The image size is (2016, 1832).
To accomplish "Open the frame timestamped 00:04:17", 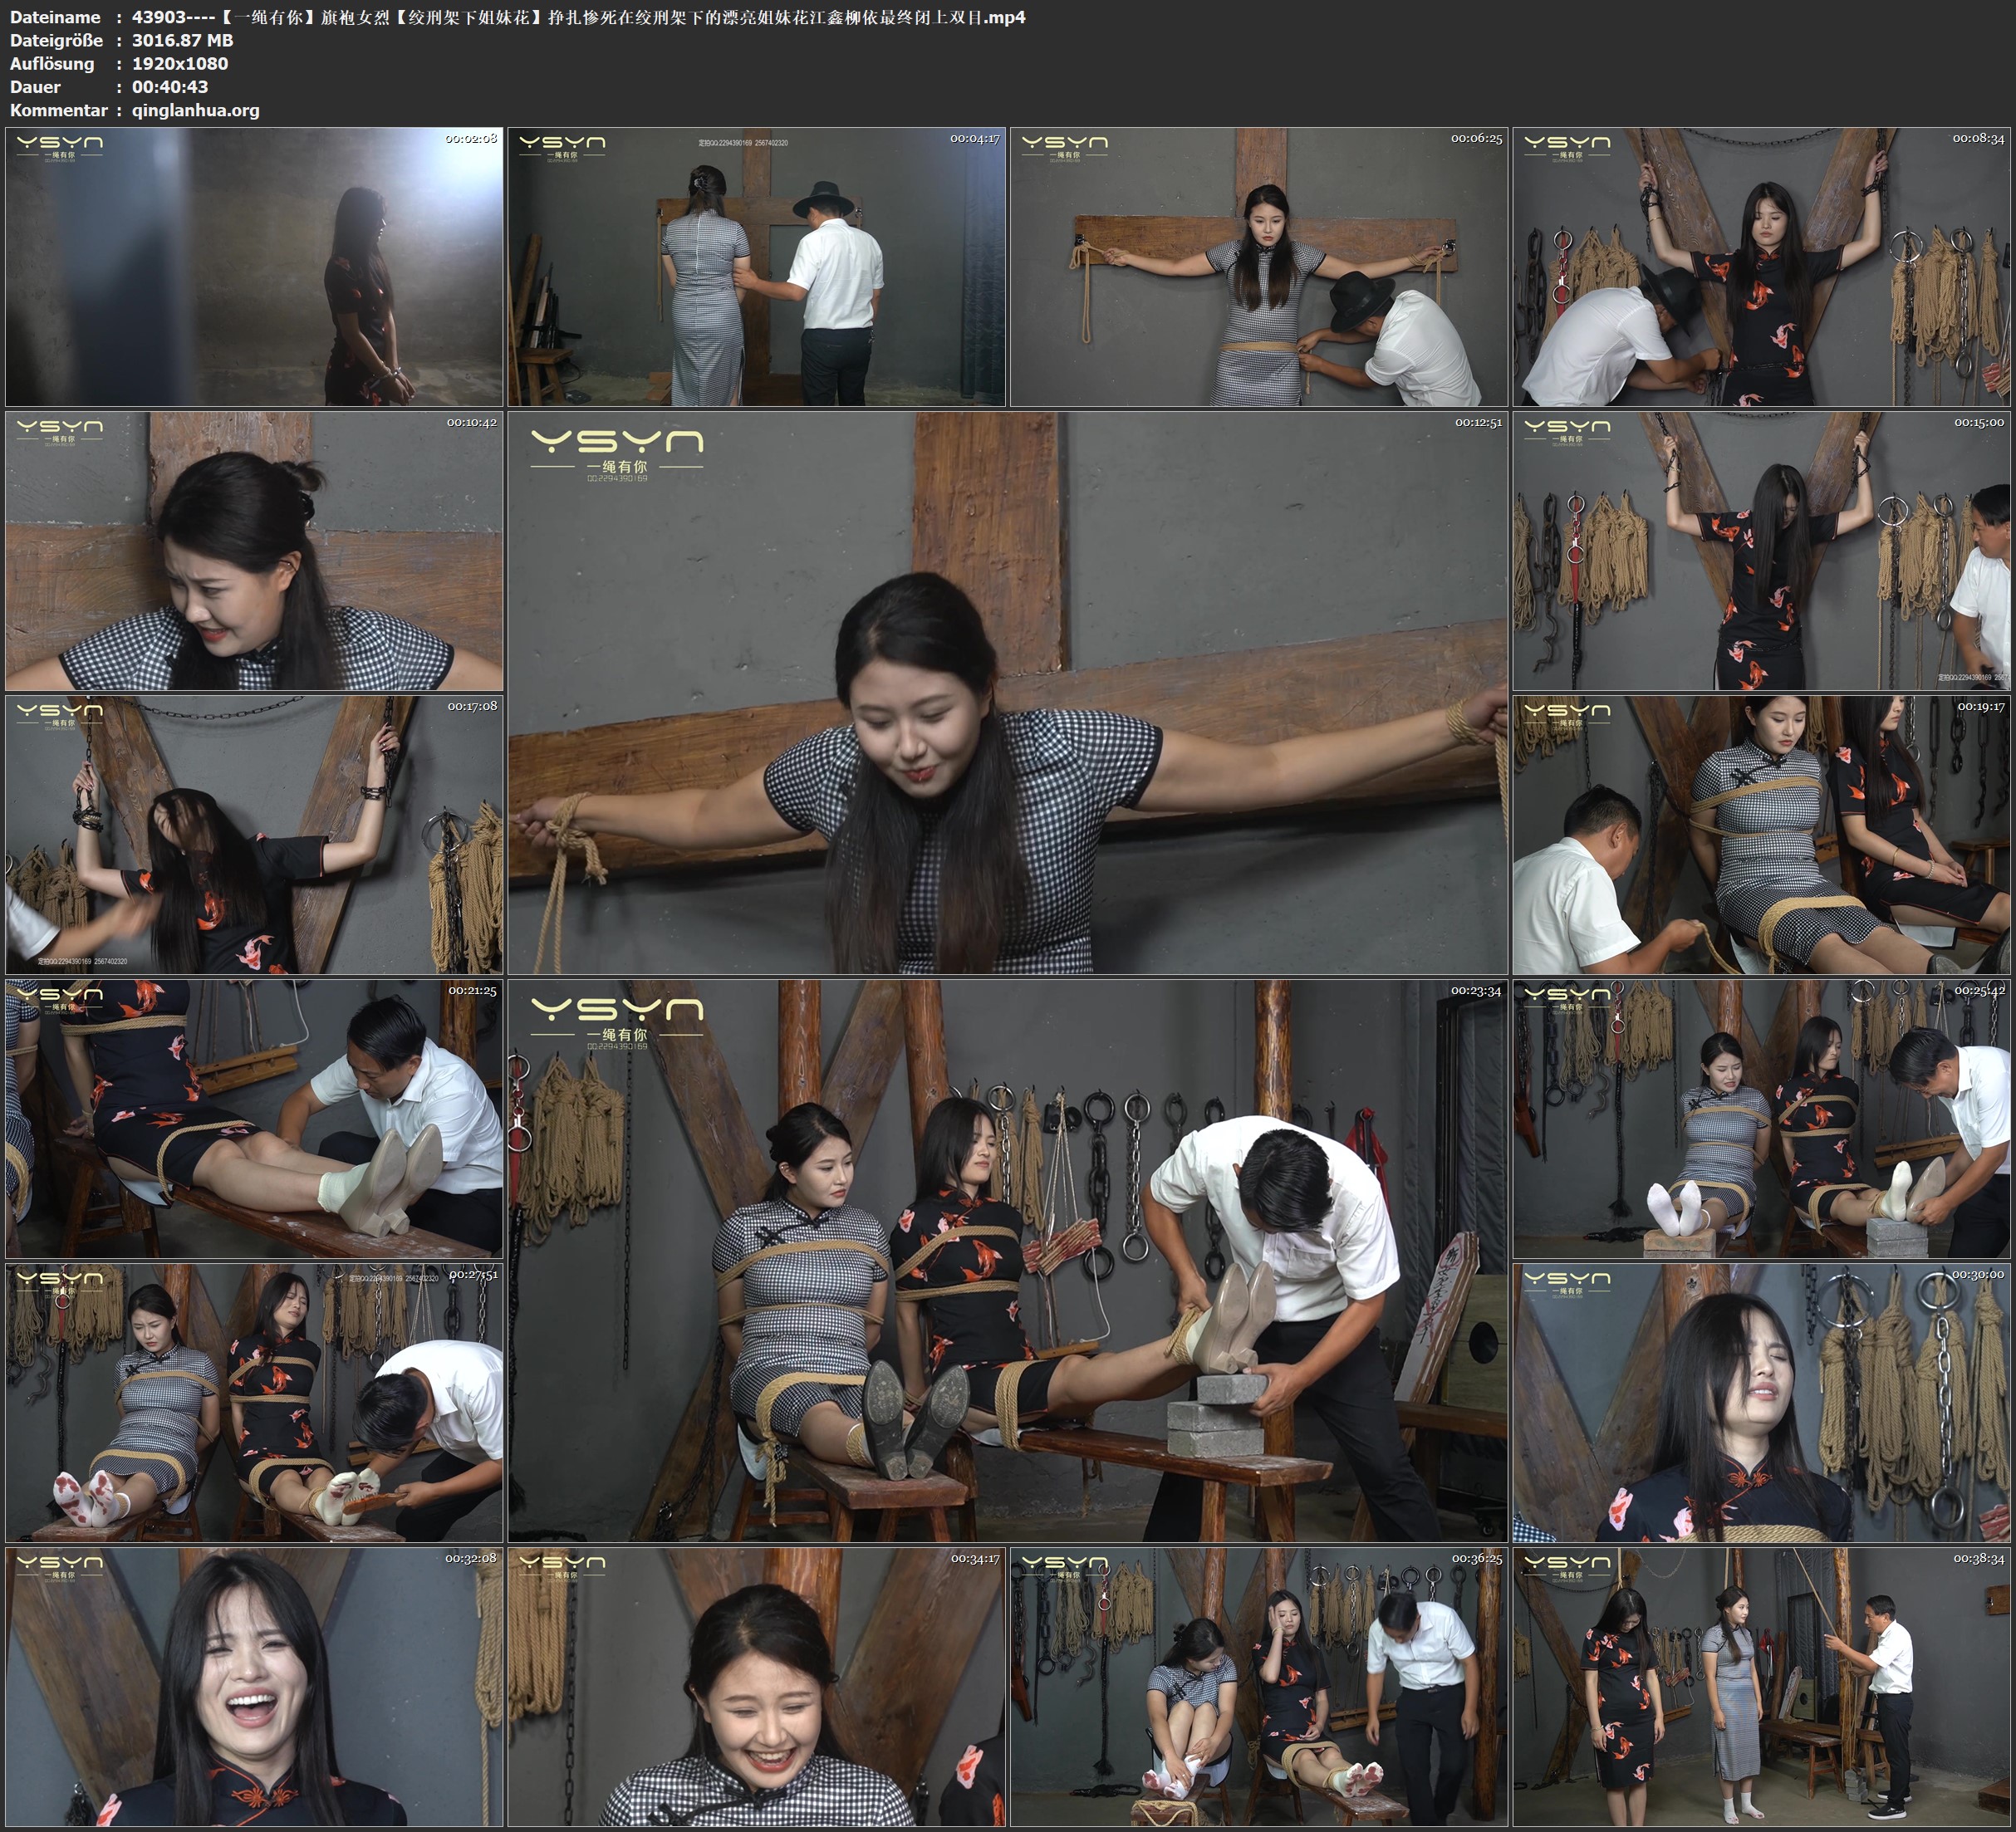I will [x=757, y=266].
